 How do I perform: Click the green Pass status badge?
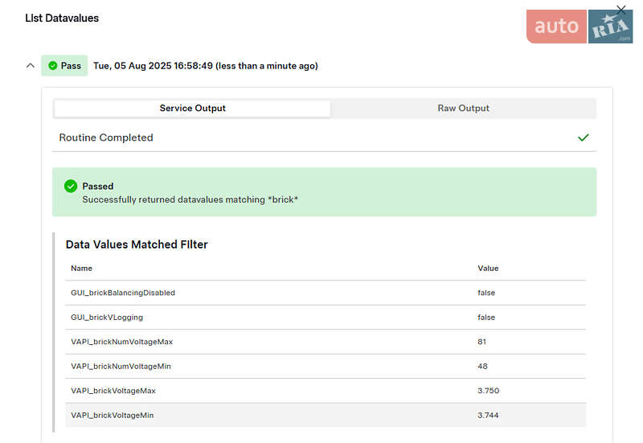(x=64, y=66)
